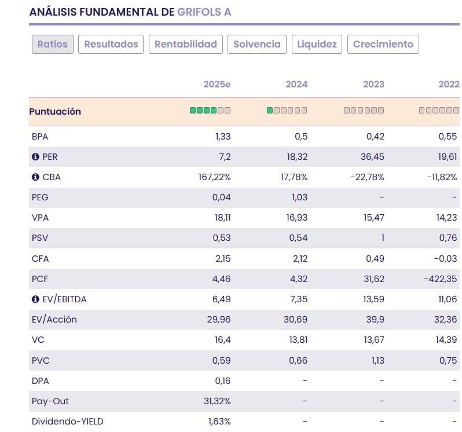The width and height of the screenshot is (462, 432).
Task: Click the 2023 column header
Action: pyautogui.click(x=373, y=85)
